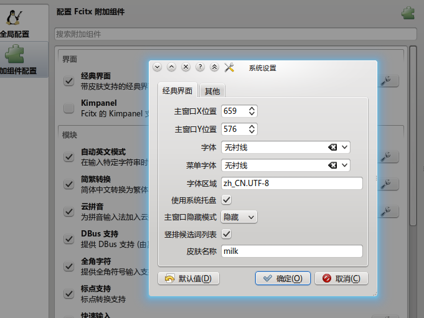Toggle the 云拼音 checkbox
The height and width of the screenshot is (318, 424).
68,212
